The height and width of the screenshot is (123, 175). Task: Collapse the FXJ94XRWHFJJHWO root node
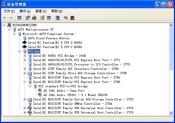point(4,25)
